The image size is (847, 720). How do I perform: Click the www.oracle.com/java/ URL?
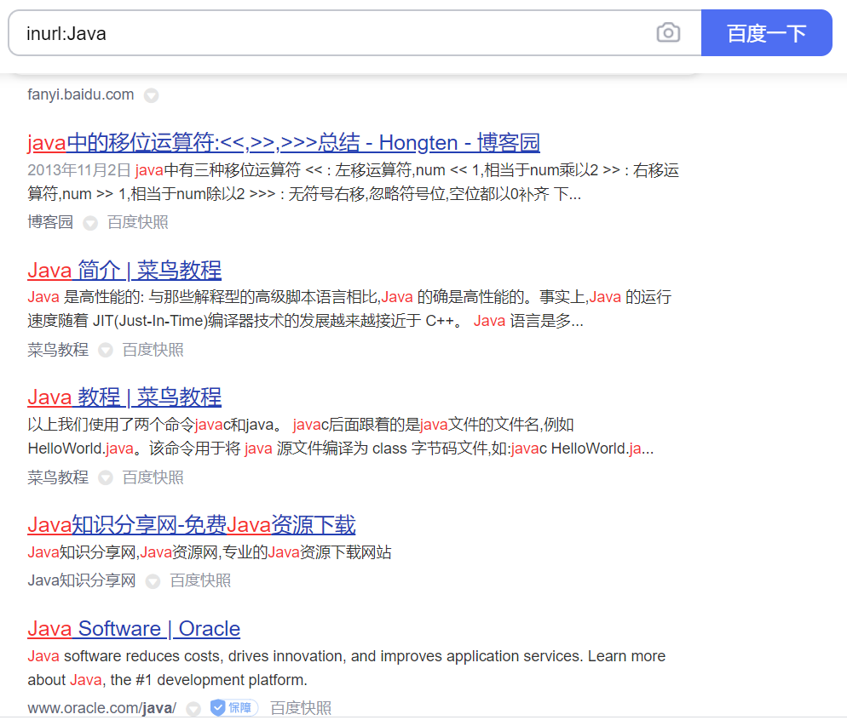[x=101, y=707]
